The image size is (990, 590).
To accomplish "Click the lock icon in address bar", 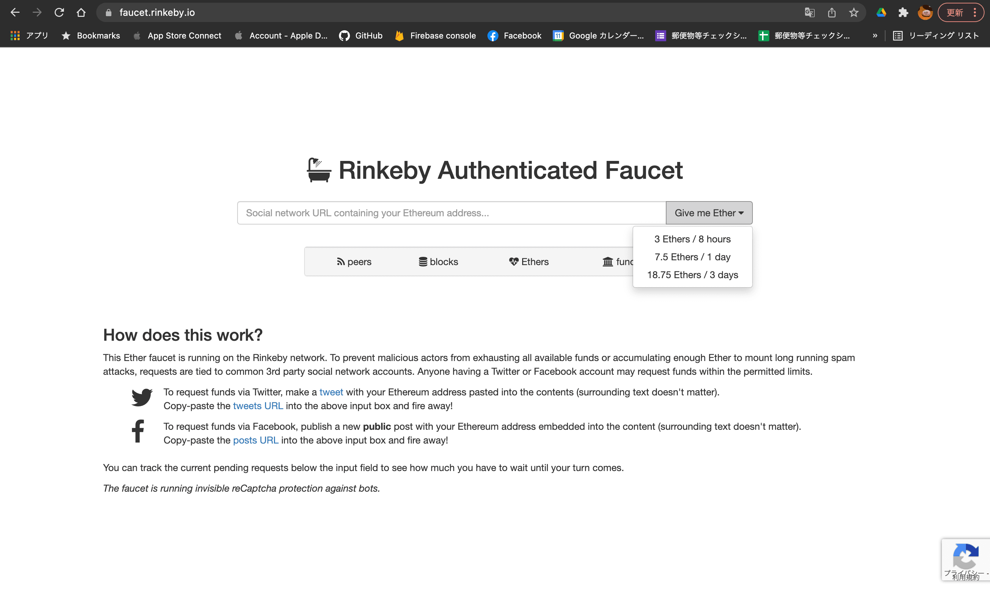I will point(109,13).
